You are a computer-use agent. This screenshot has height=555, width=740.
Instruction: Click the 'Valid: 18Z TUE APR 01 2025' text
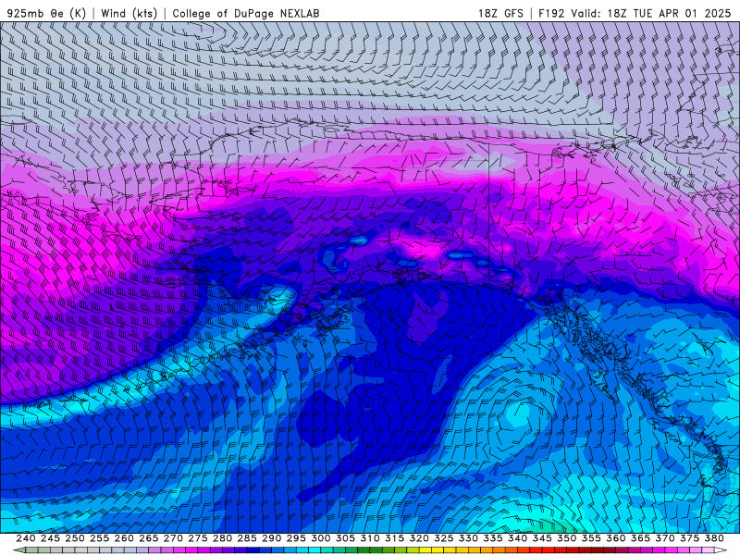coord(651,13)
